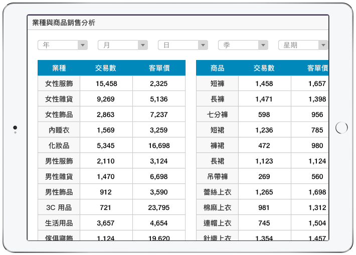Click the 男性雜貨 category cell

coord(59,176)
